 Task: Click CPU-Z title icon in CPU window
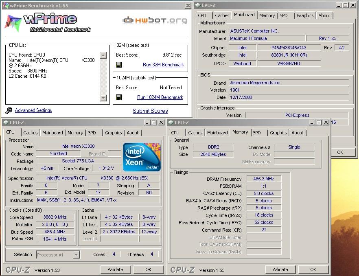coord(6,123)
